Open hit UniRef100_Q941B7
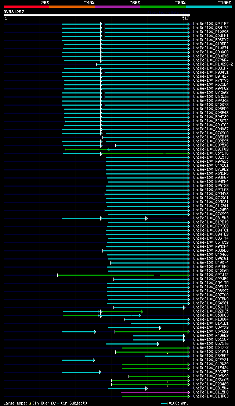This screenshot has height=406, width=235. [211, 24]
